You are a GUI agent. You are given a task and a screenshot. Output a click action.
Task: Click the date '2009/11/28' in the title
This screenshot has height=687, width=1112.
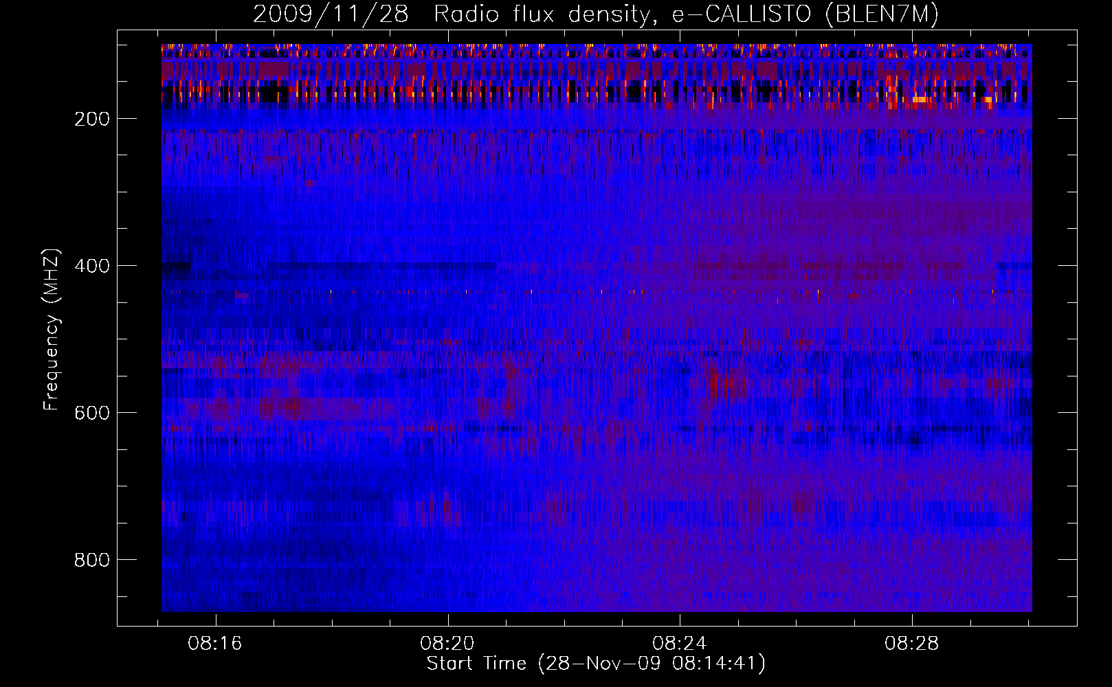tap(331, 14)
